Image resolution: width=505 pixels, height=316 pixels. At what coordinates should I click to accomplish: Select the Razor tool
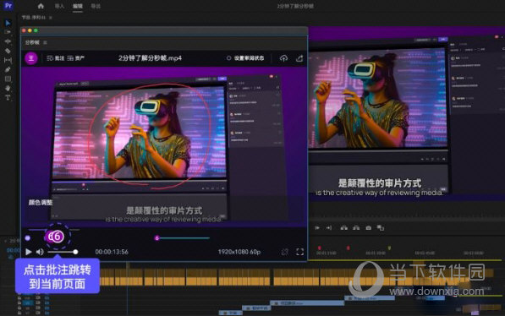(x=8, y=51)
